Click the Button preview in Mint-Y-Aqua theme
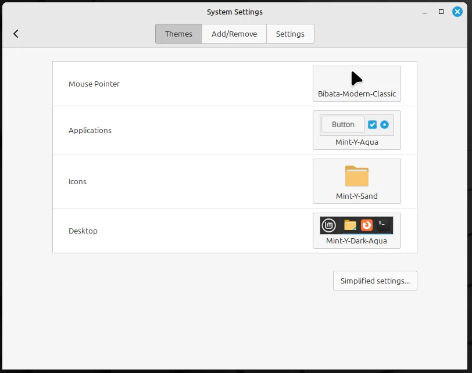Viewport: 472px width, 373px height. [342, 124]
